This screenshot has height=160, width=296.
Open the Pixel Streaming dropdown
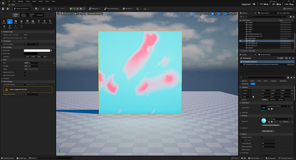[112, 9]
